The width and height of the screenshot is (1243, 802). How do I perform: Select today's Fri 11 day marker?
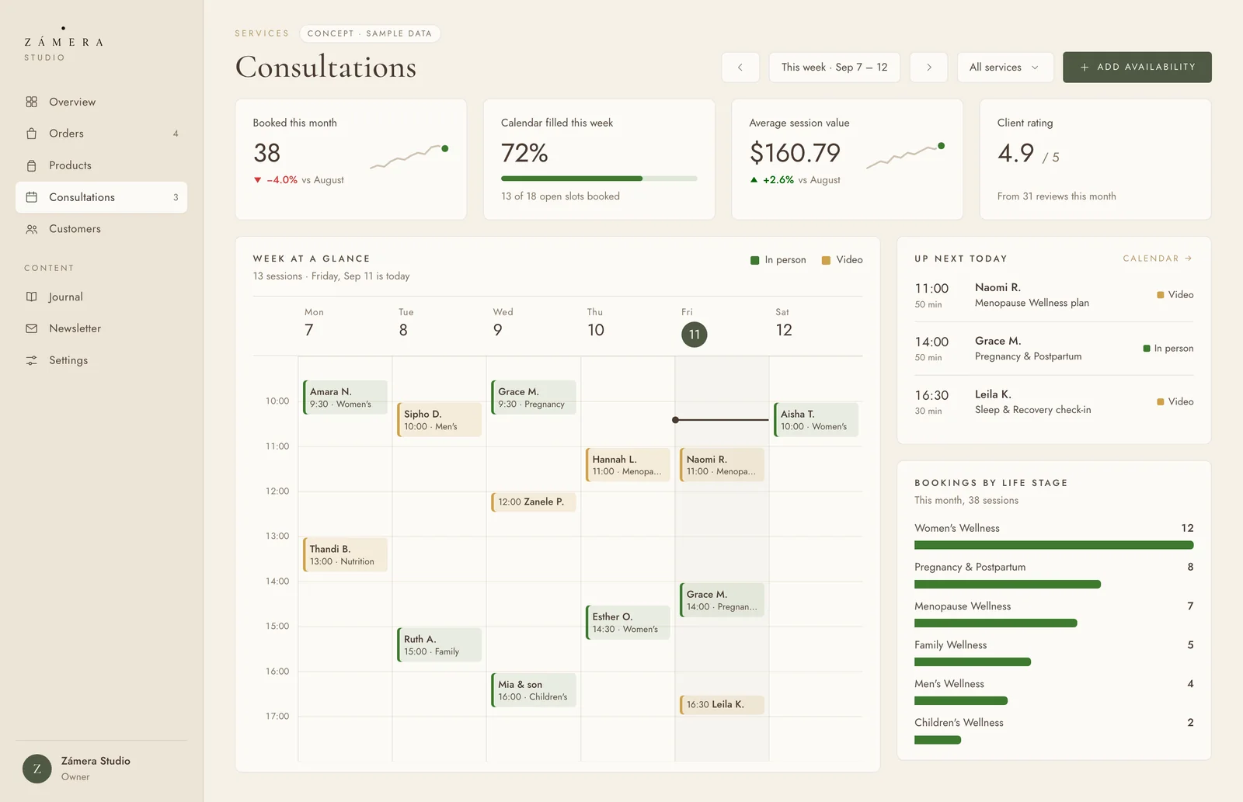[695, 335]
